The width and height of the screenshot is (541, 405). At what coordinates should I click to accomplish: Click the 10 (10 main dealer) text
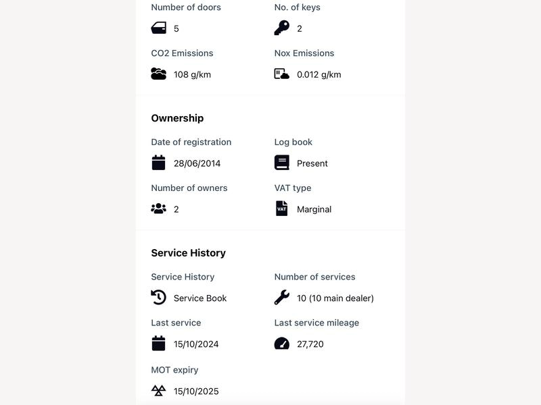point(335,298)
